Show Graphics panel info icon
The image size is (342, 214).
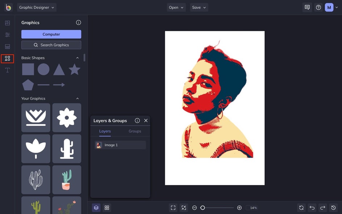pos(79,22)
